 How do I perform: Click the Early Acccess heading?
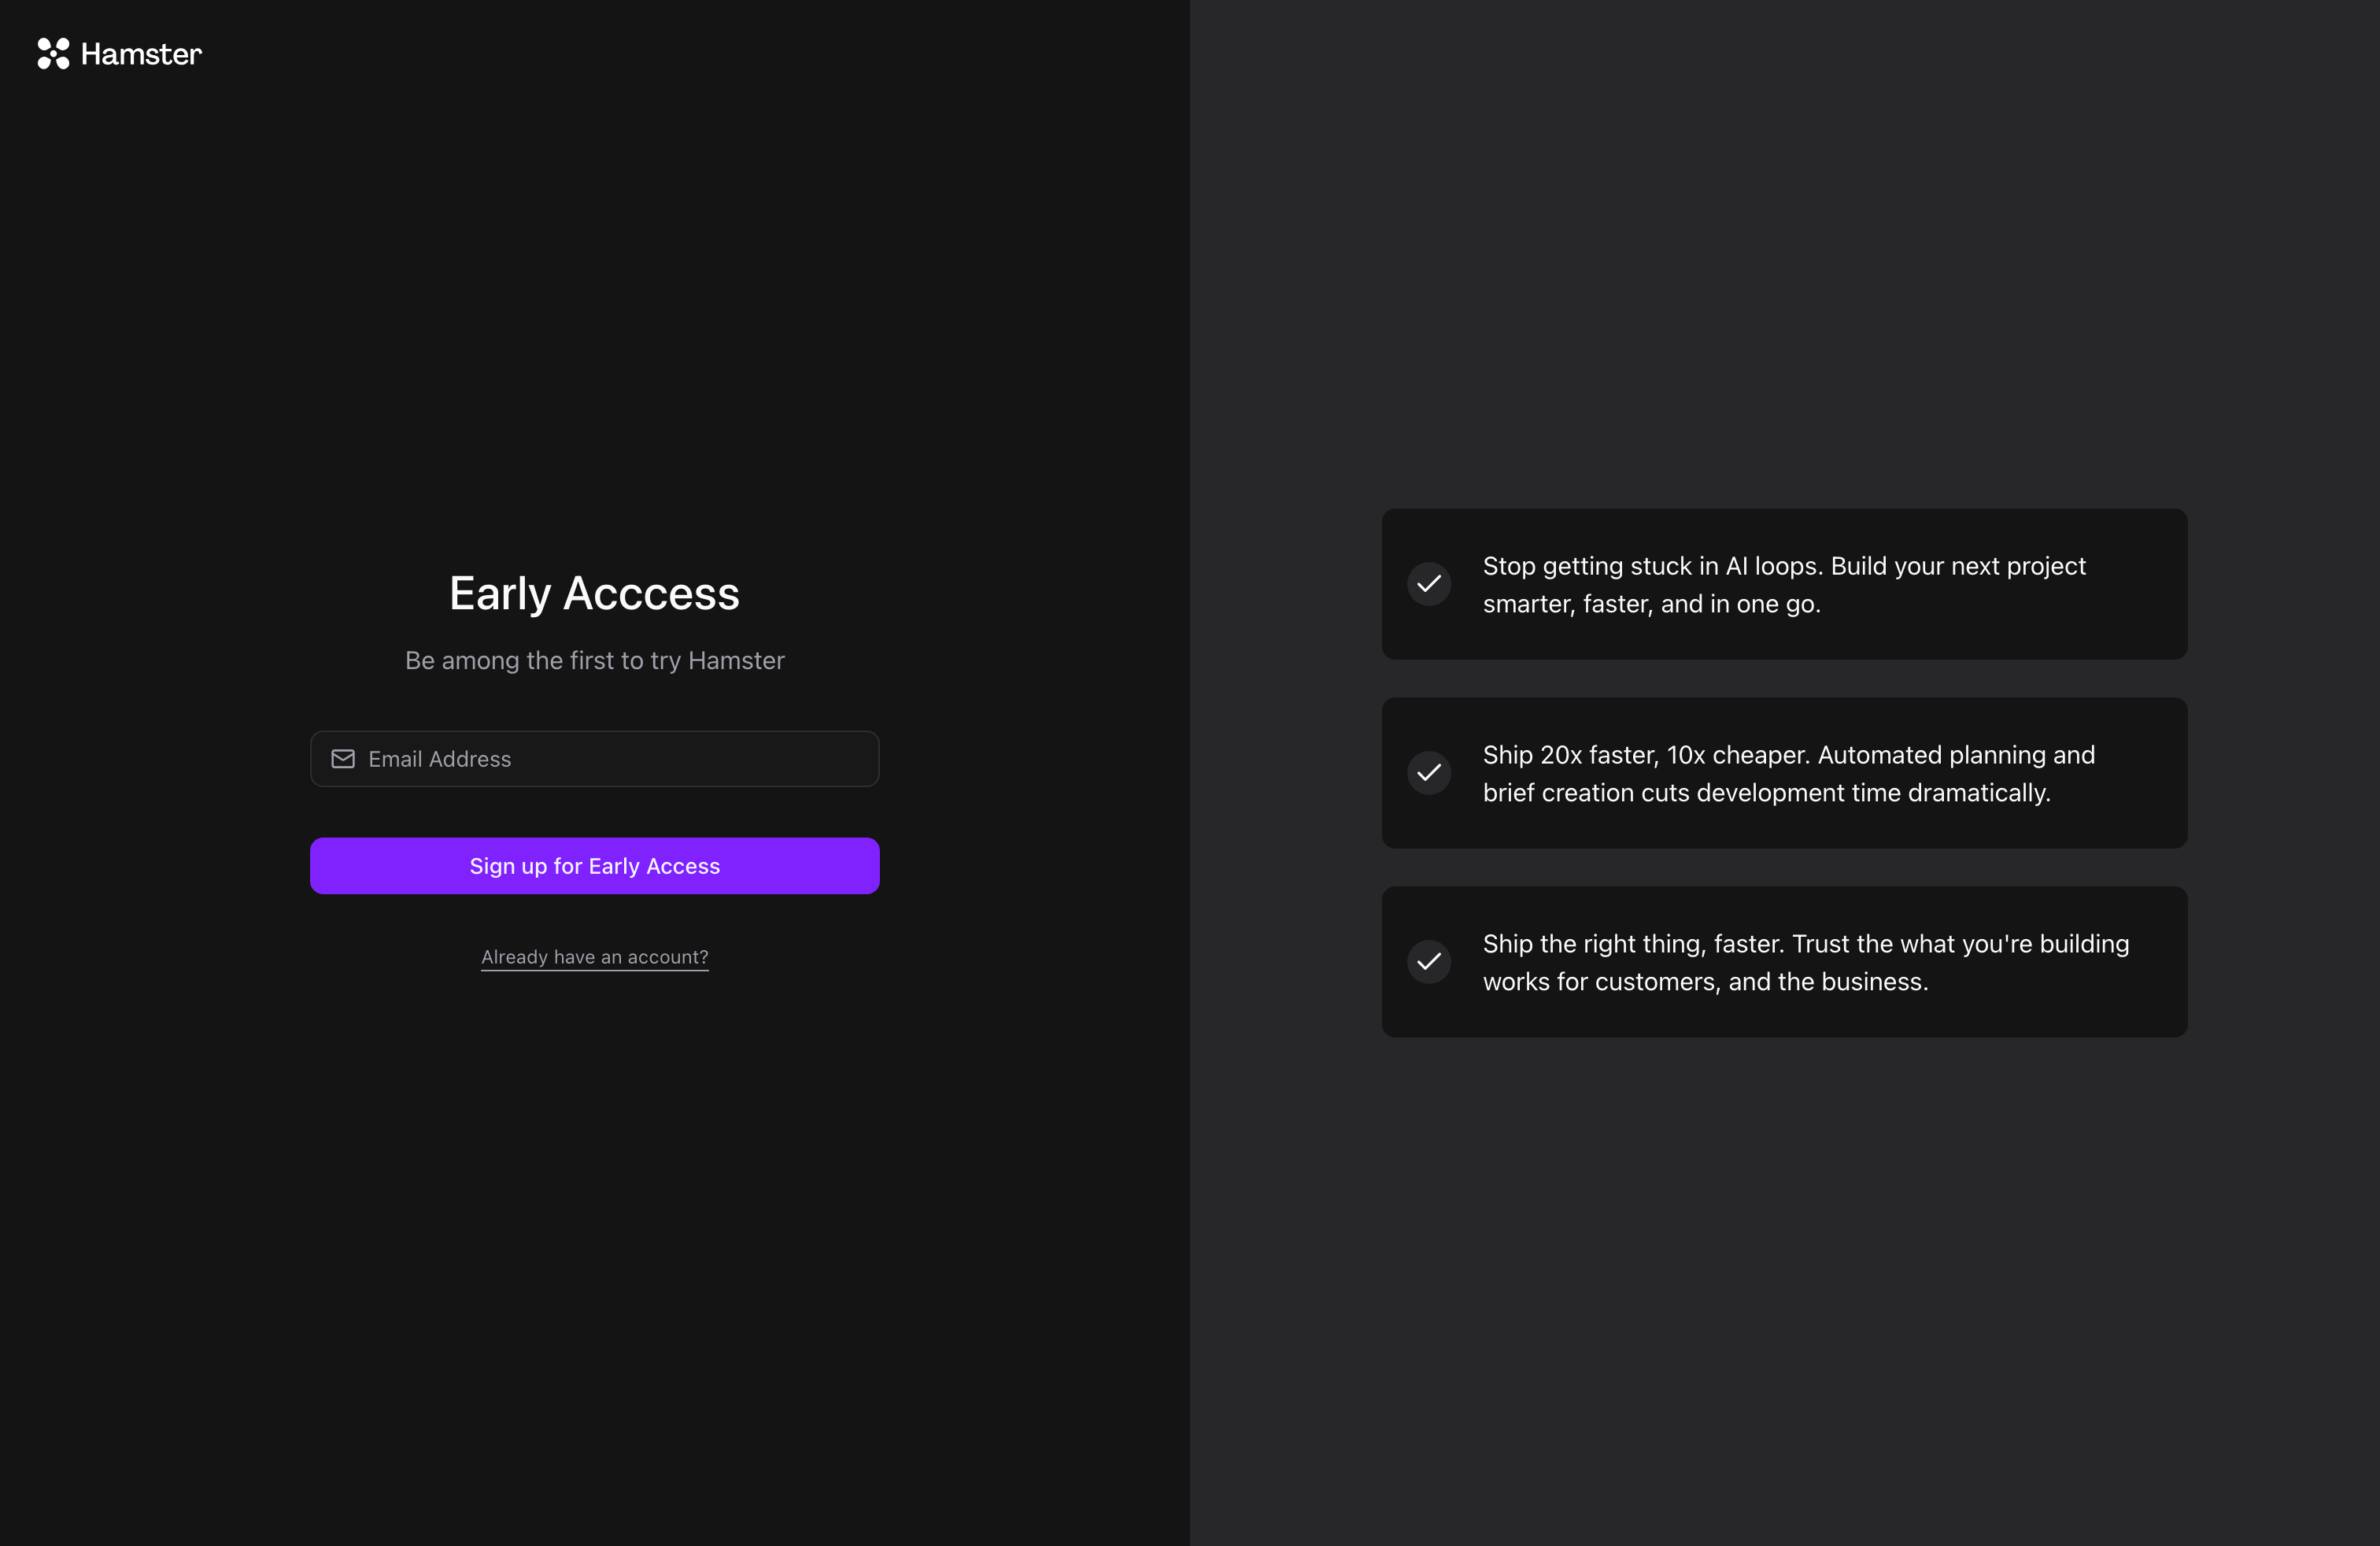tap(594, 593)
